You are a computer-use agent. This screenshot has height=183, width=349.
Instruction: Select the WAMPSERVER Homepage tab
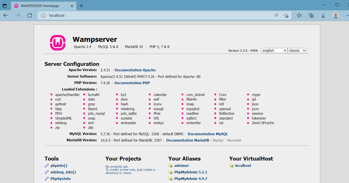(x=44, y=6)
